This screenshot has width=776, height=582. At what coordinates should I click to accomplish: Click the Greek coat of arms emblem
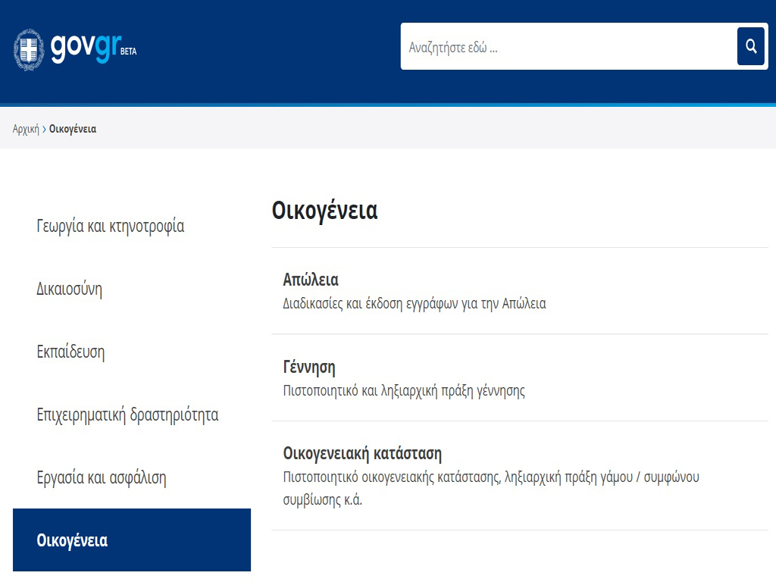click(30, 49)
